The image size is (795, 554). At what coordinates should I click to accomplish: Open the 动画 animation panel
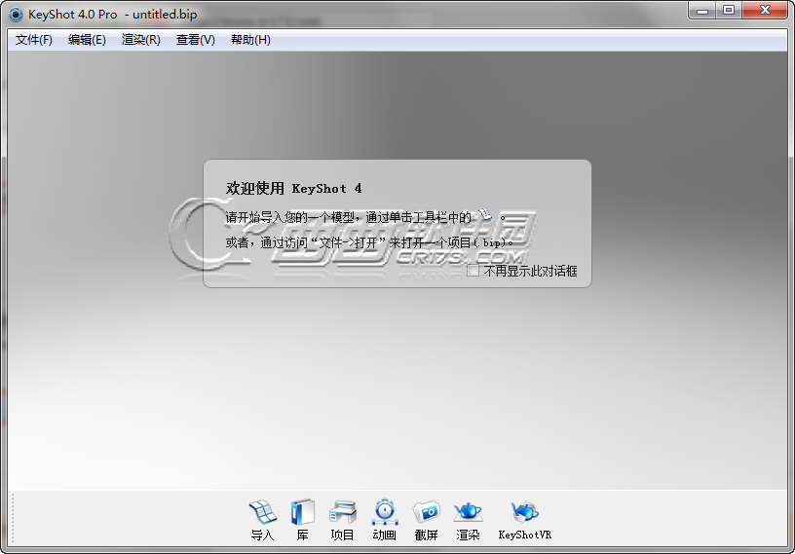pos(384,520)
